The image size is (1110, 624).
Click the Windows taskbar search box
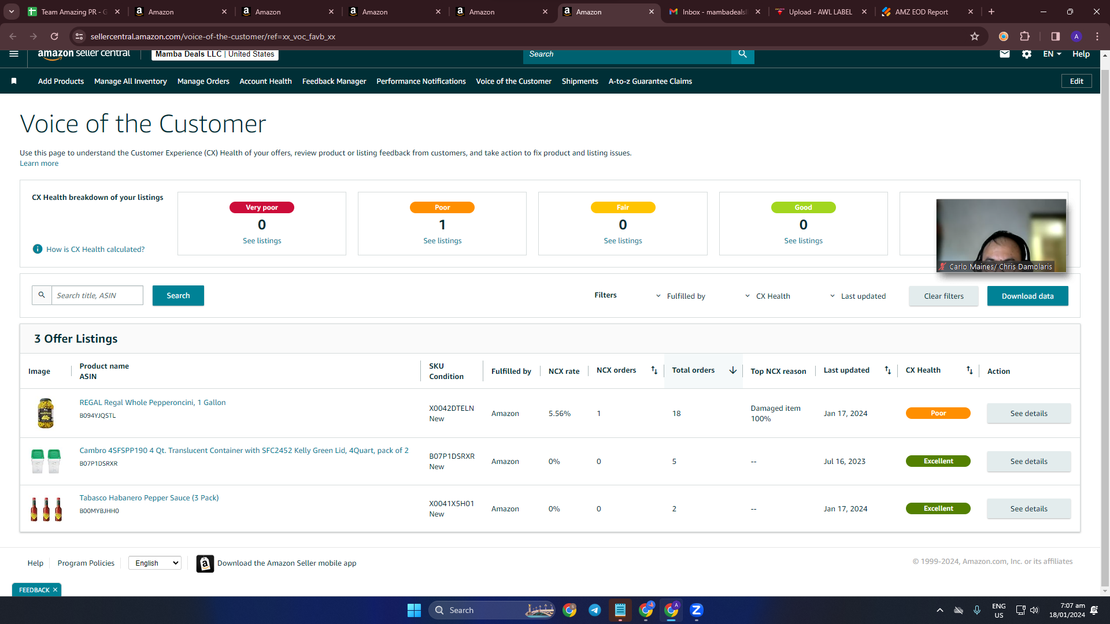[x=492, y=610]
